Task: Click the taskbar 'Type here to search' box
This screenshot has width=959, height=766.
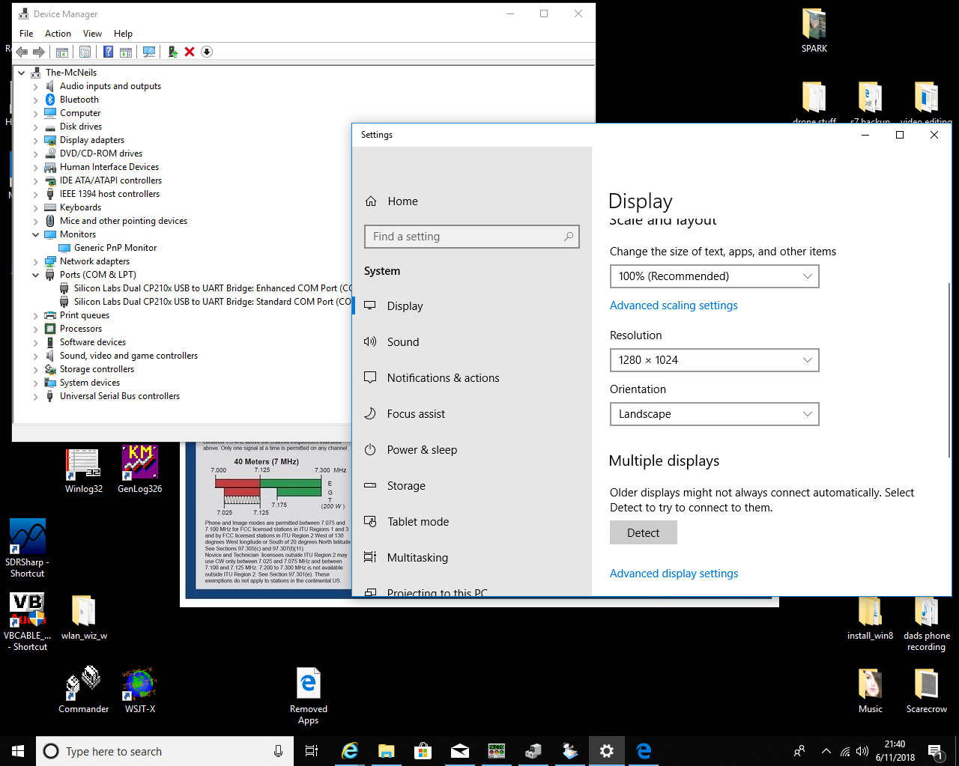Action: tap(164, 751)
